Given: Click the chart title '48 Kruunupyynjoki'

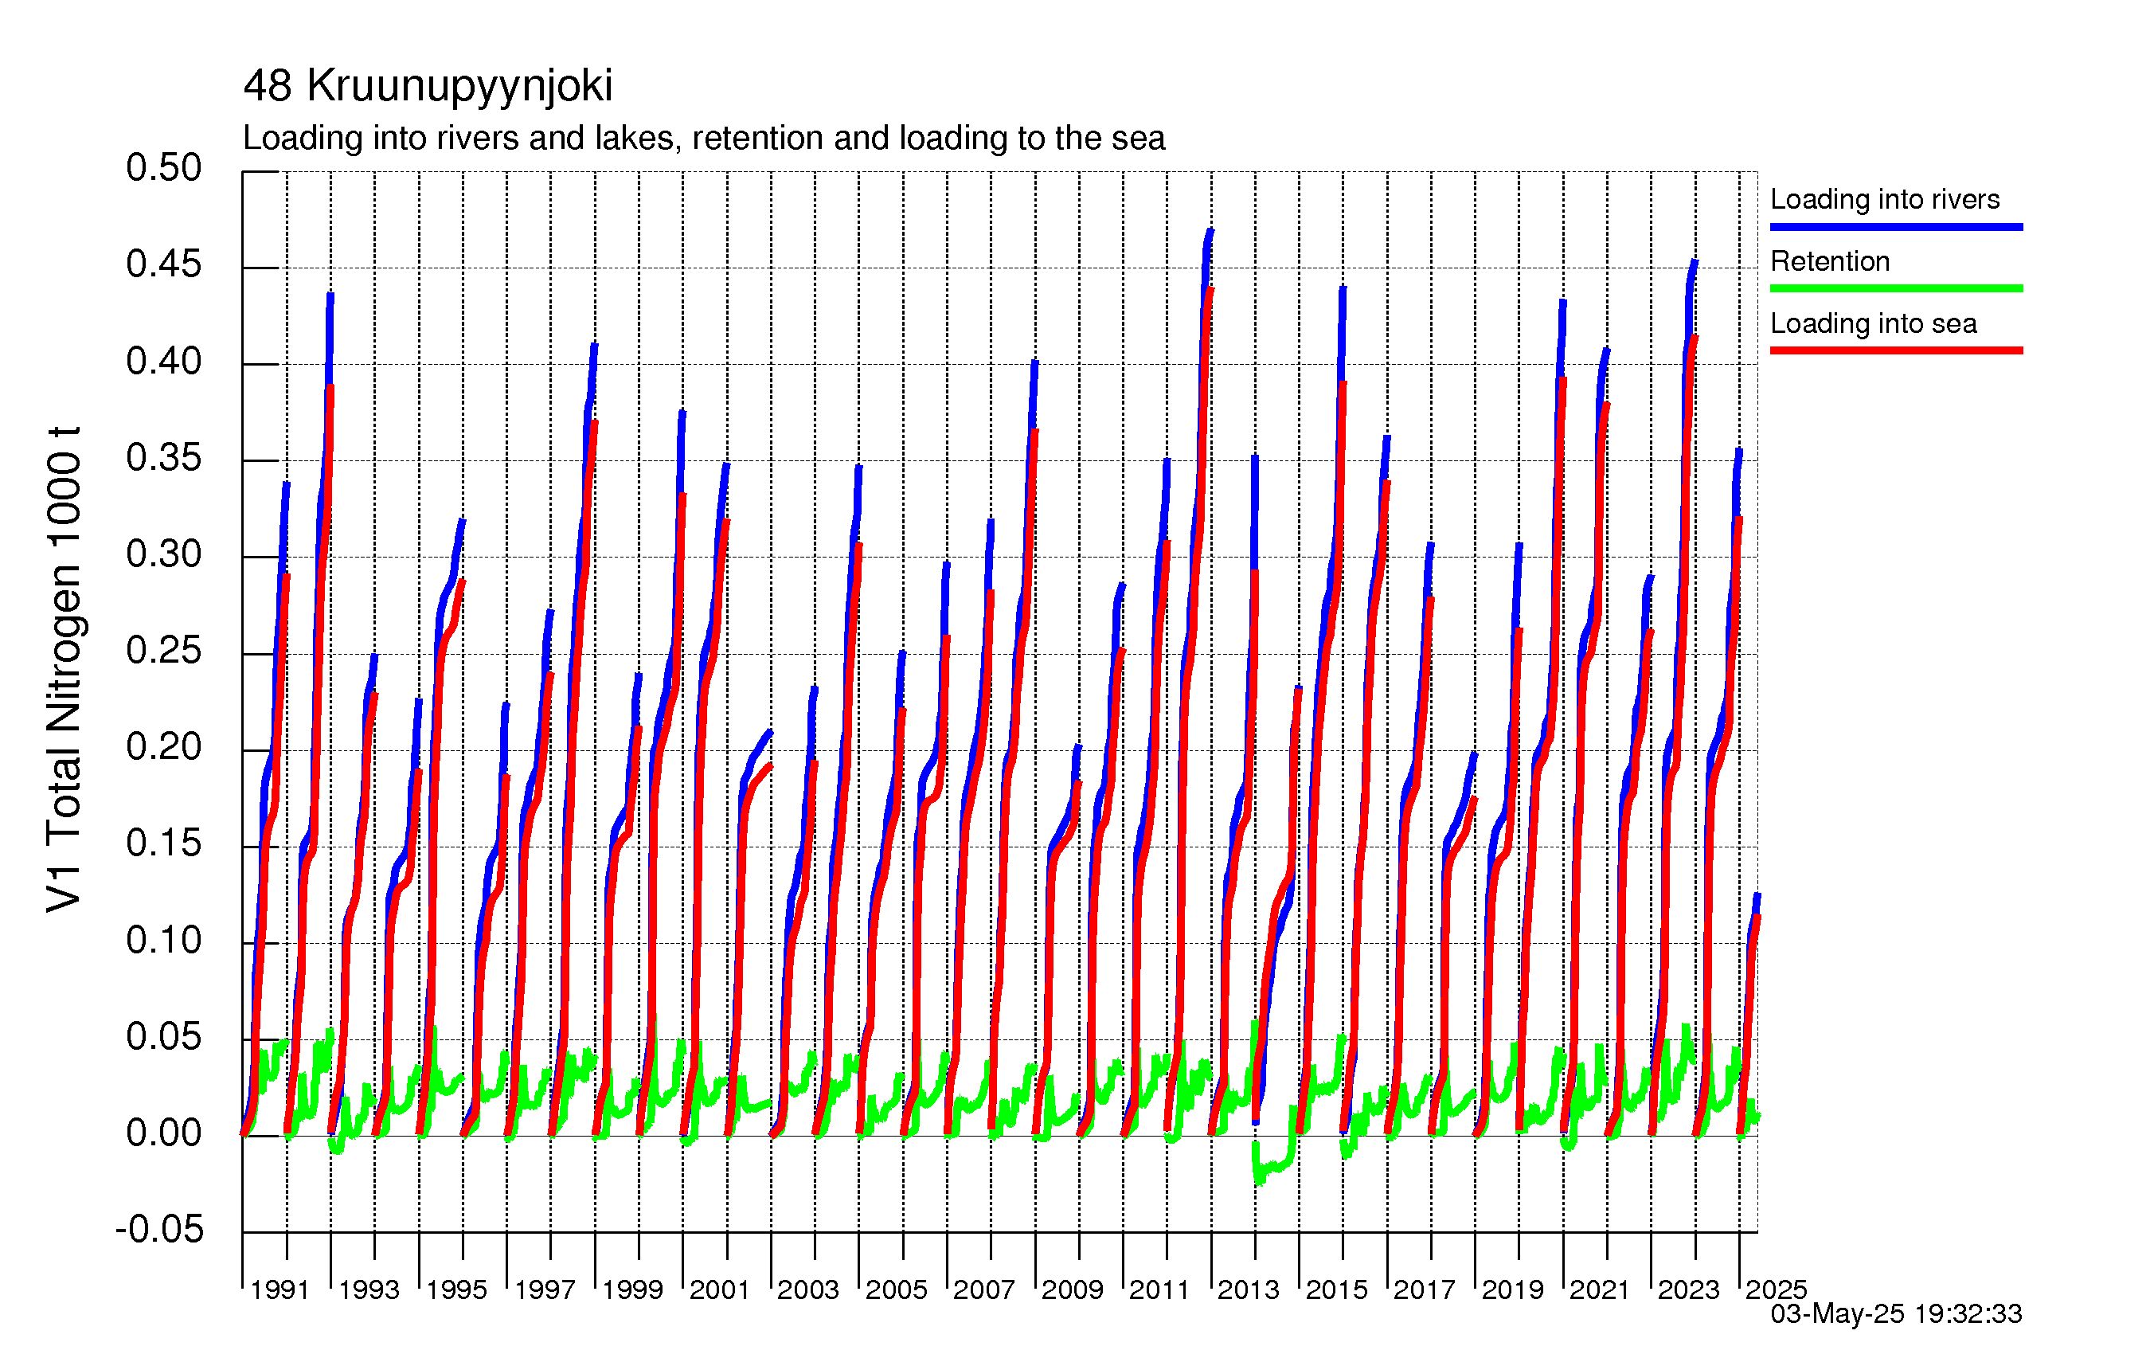Looking at the screenshot, I should click(428, 87).
